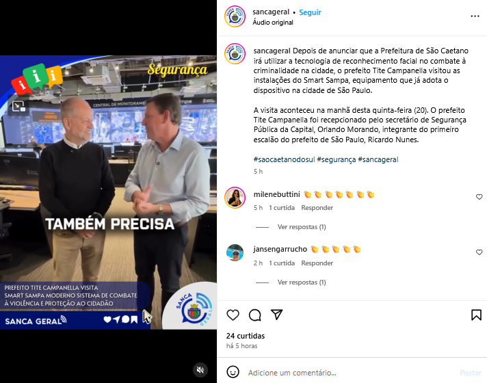This screenshot has width=487, height=383.
Task: Open the comment bubble icon
Action: pyautogui.click(x=254, y=315)
